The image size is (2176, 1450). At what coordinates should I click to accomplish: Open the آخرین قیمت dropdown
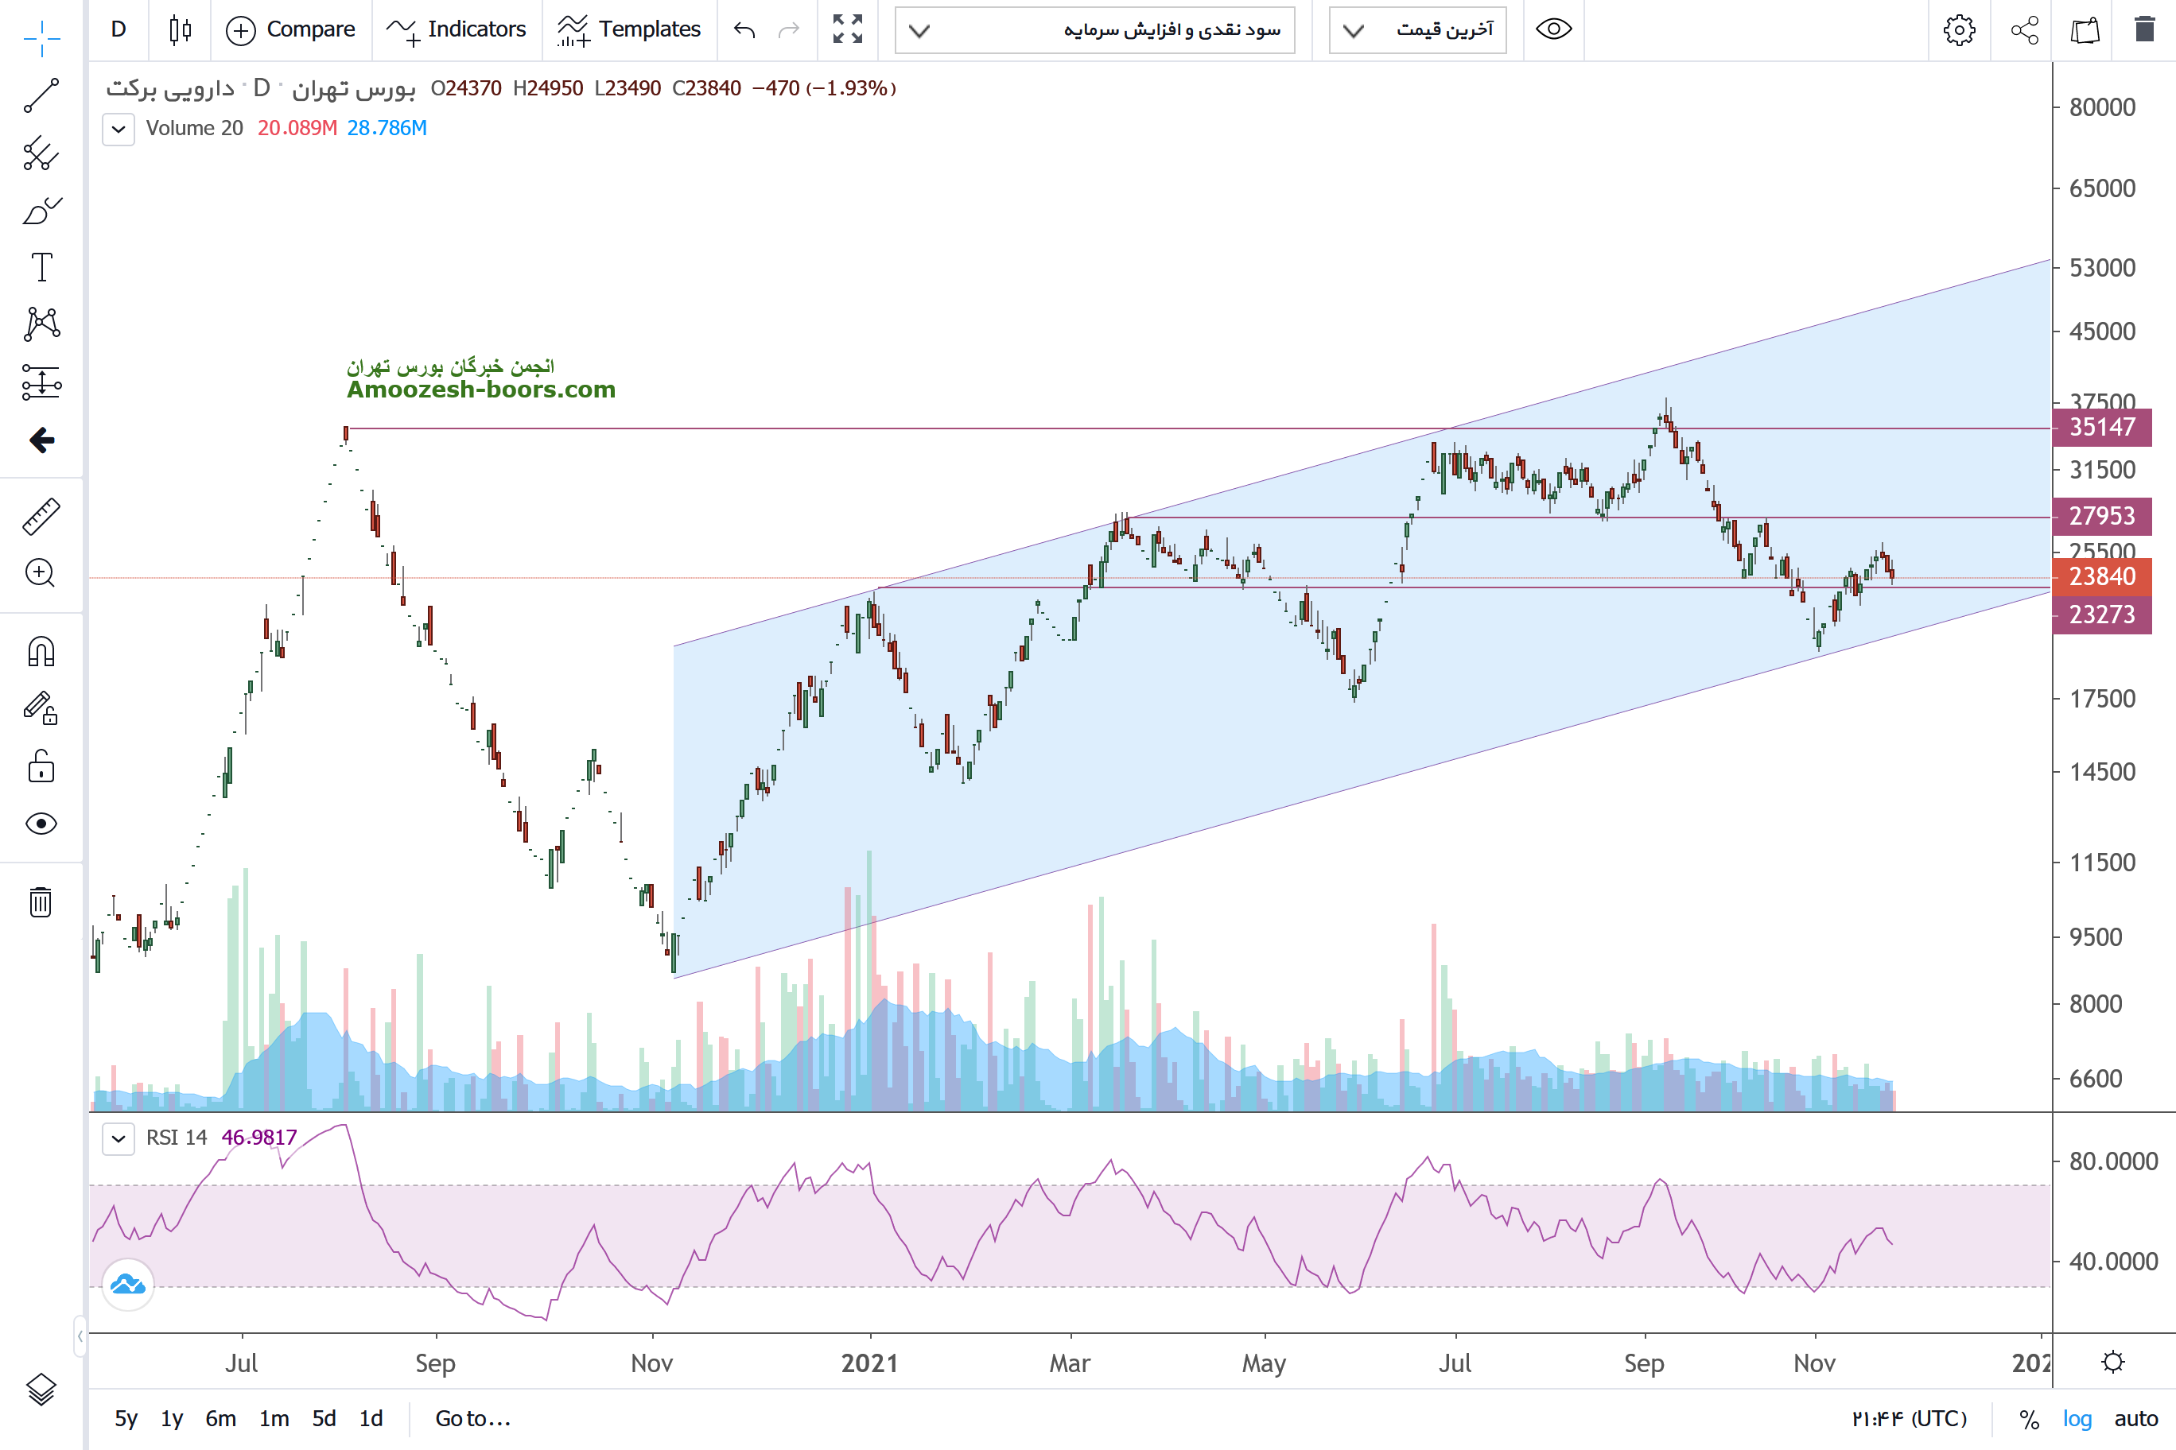click(x=1417, y=30)
